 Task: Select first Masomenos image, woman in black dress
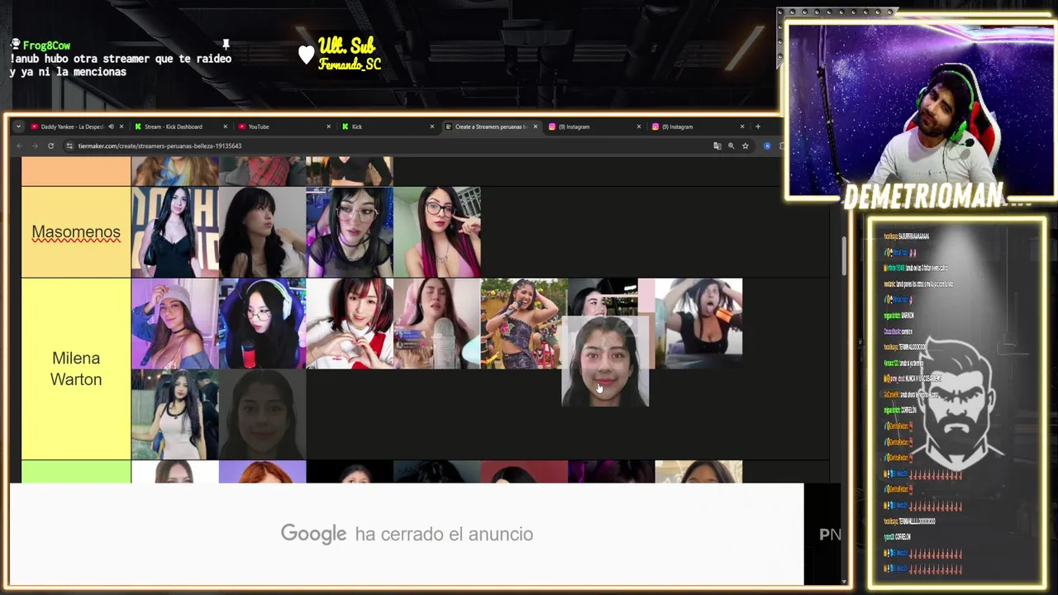point(174,232)
